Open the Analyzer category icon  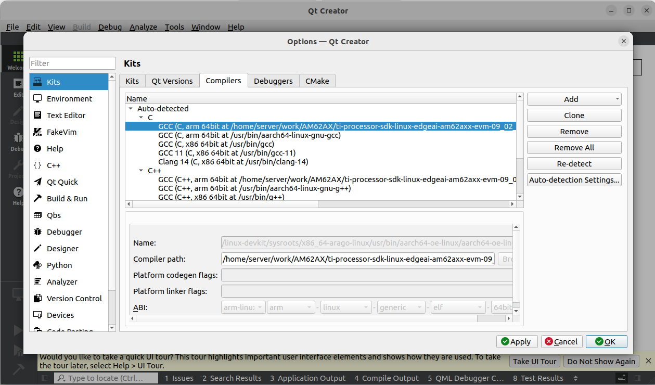click(37, 282)
